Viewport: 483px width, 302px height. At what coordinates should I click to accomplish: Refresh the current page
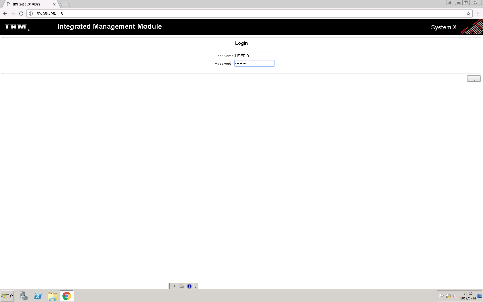21,13
